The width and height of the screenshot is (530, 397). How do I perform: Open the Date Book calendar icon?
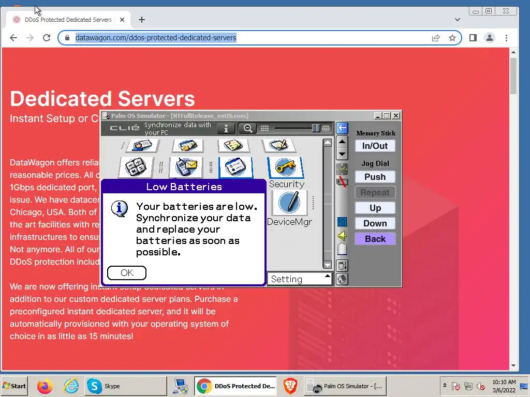coord(188,145)
